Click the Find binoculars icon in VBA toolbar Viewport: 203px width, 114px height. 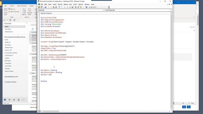tap(56, 7)
